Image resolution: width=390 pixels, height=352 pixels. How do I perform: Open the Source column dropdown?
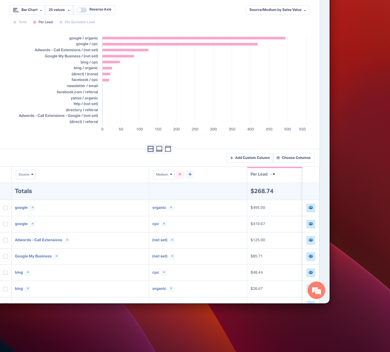(x=26, y=175)
